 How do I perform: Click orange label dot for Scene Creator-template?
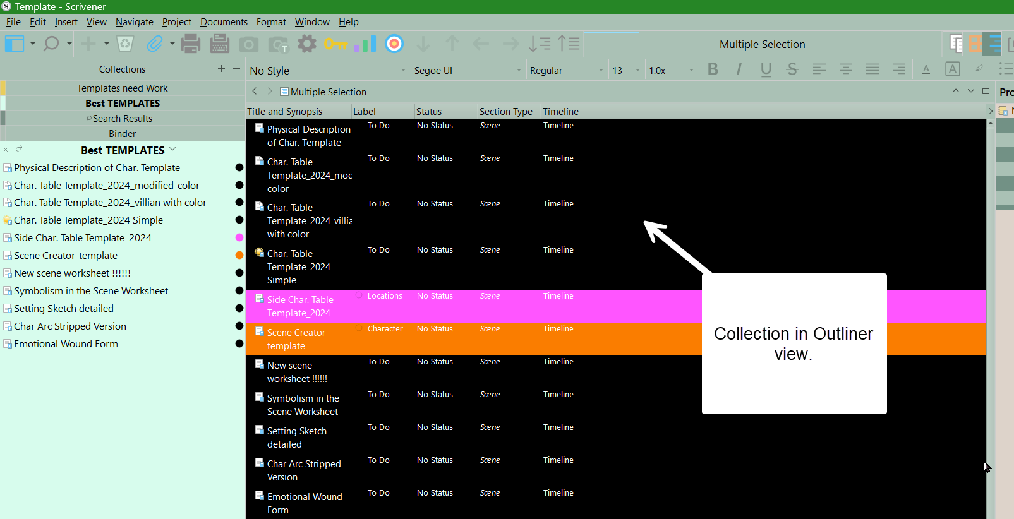click(239, 256)
